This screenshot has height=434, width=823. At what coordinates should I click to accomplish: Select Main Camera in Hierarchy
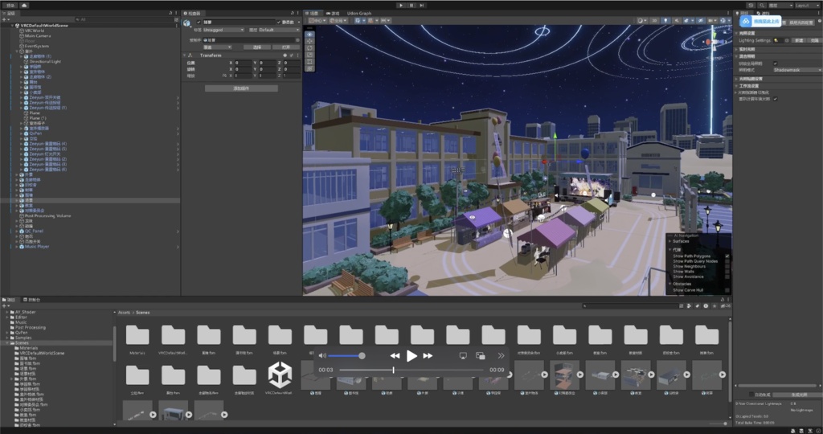point(38,35)
